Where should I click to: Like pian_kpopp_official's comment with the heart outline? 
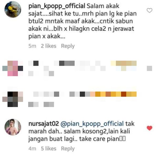coord(150,10)
